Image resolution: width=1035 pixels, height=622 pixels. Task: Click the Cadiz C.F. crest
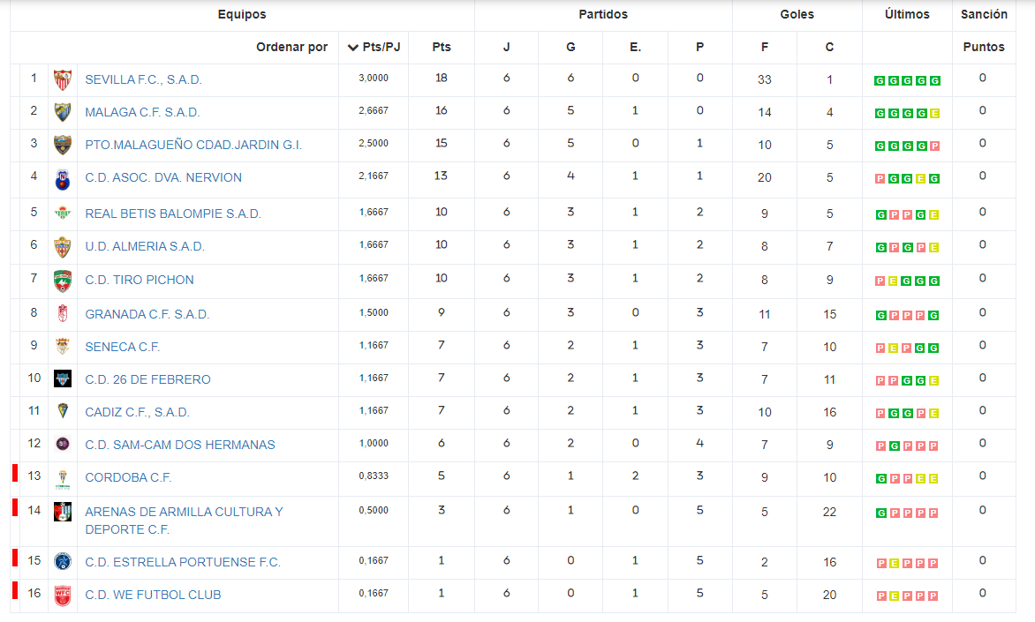click(x=63, y=411)
